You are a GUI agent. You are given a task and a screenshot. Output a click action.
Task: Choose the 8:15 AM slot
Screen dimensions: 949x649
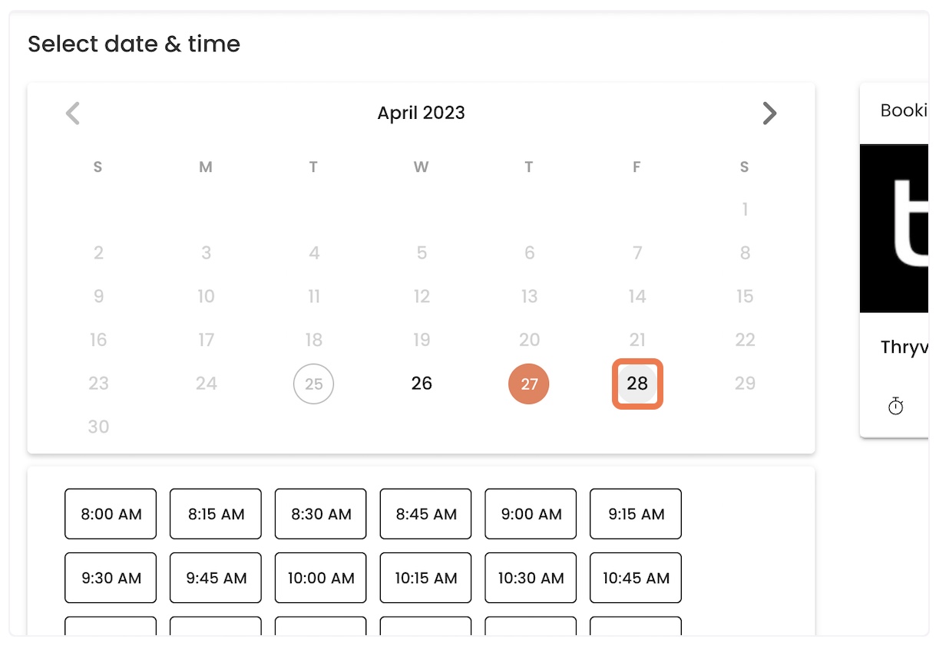tap(216, 514)
